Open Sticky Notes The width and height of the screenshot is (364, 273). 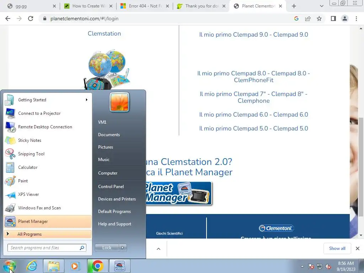[48, 140]
